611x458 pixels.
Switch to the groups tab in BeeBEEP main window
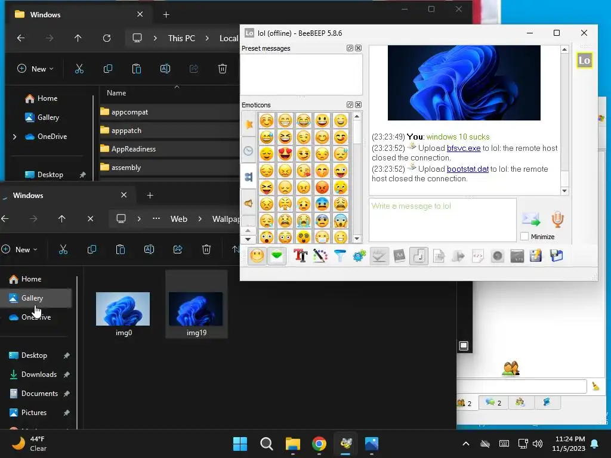coord(520,403)
